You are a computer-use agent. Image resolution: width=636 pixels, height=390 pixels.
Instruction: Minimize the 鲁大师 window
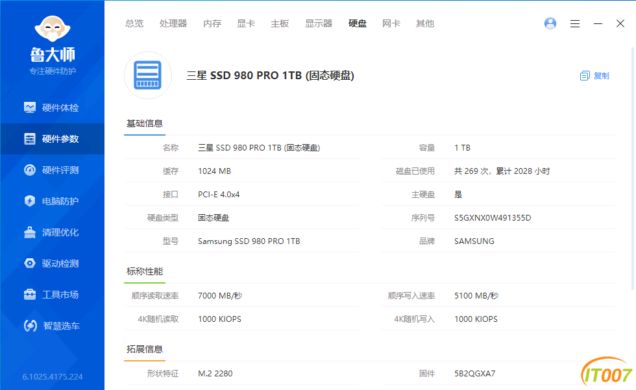click(x=598, y=23)
